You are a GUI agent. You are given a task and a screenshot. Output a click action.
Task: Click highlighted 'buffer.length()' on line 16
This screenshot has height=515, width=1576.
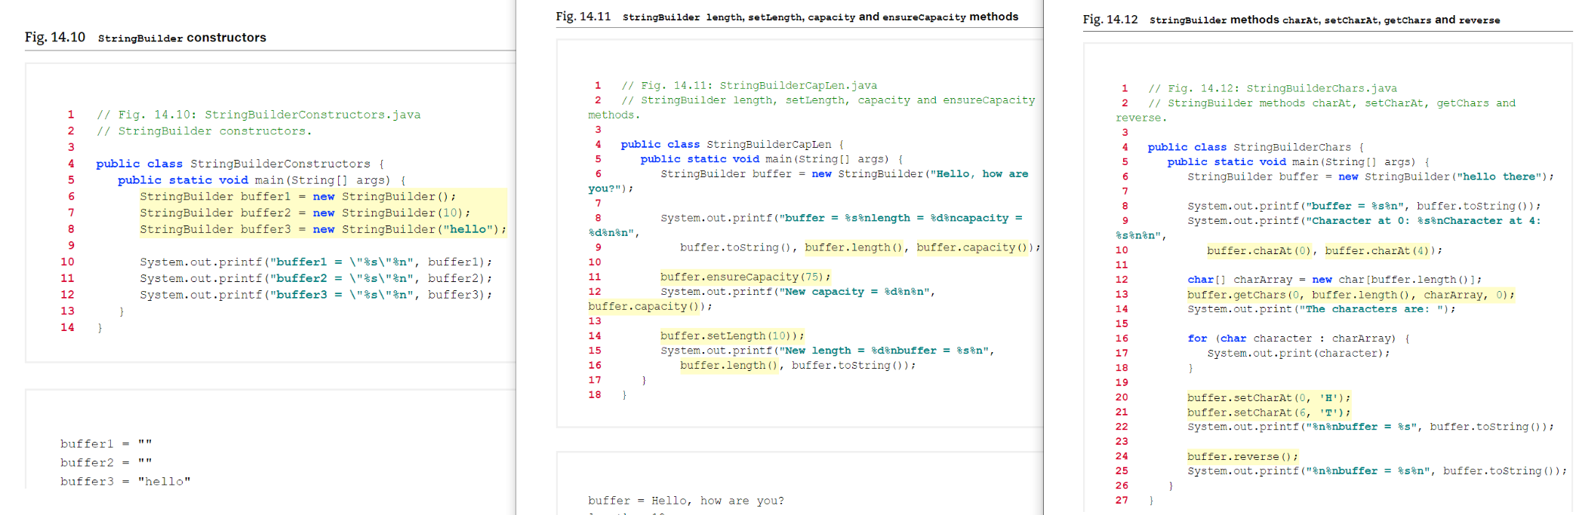[x=729, y=365]
